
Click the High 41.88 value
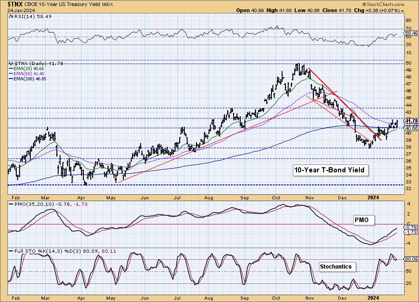coord(279,10)
